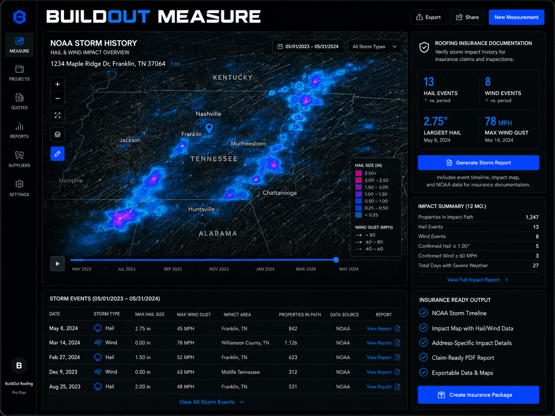Click hail cloud icon in May 8, 2024 row
This screenshot has width=555, height=416.
point(98,328)
